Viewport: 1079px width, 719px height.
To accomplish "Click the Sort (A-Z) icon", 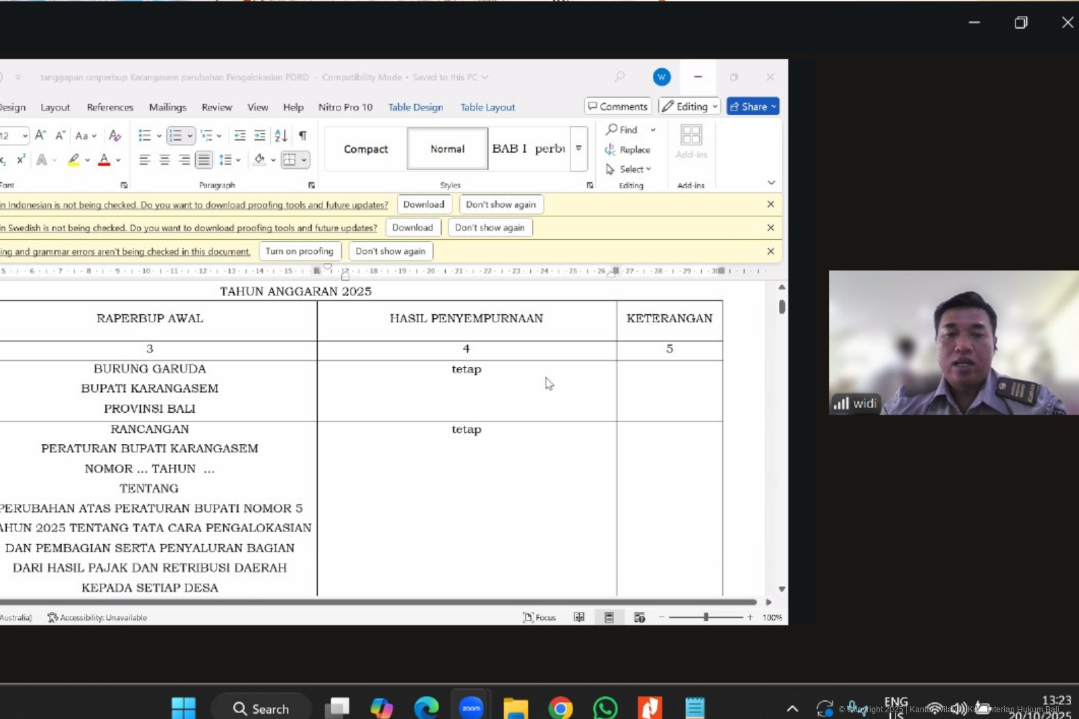I will 281,136.
